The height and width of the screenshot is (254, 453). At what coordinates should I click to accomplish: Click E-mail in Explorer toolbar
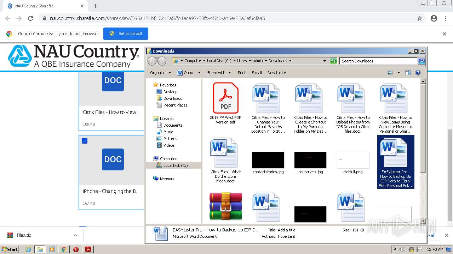[x=257, y=73]
